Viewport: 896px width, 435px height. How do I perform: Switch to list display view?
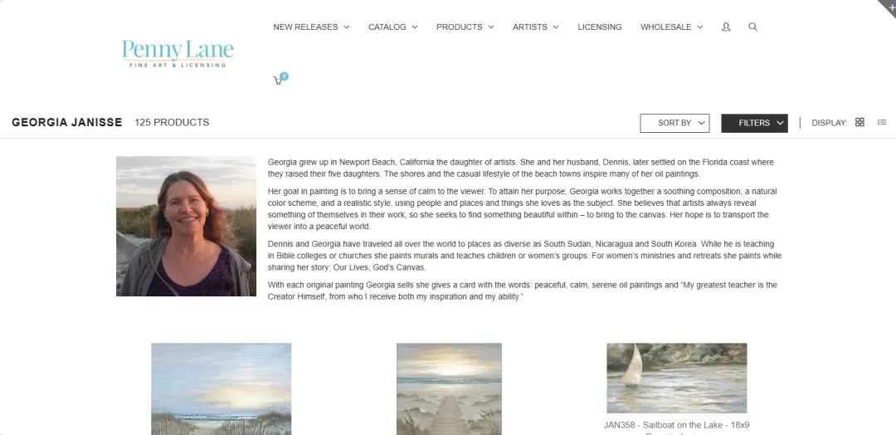point(882,122)
